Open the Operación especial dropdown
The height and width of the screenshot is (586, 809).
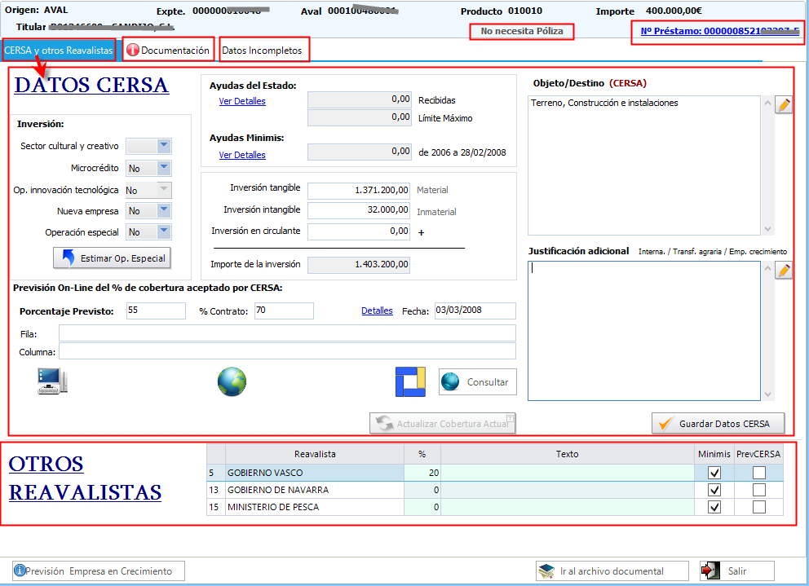(x=164, y=231)
